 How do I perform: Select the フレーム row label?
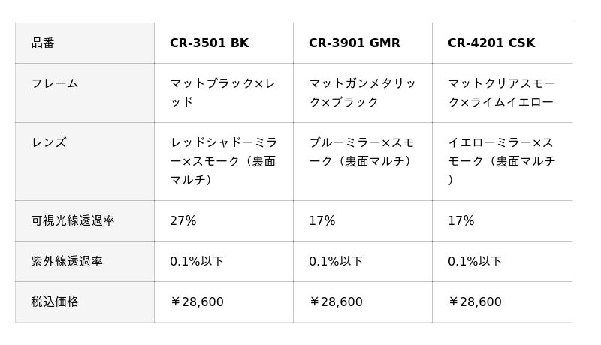click(55, 84)
